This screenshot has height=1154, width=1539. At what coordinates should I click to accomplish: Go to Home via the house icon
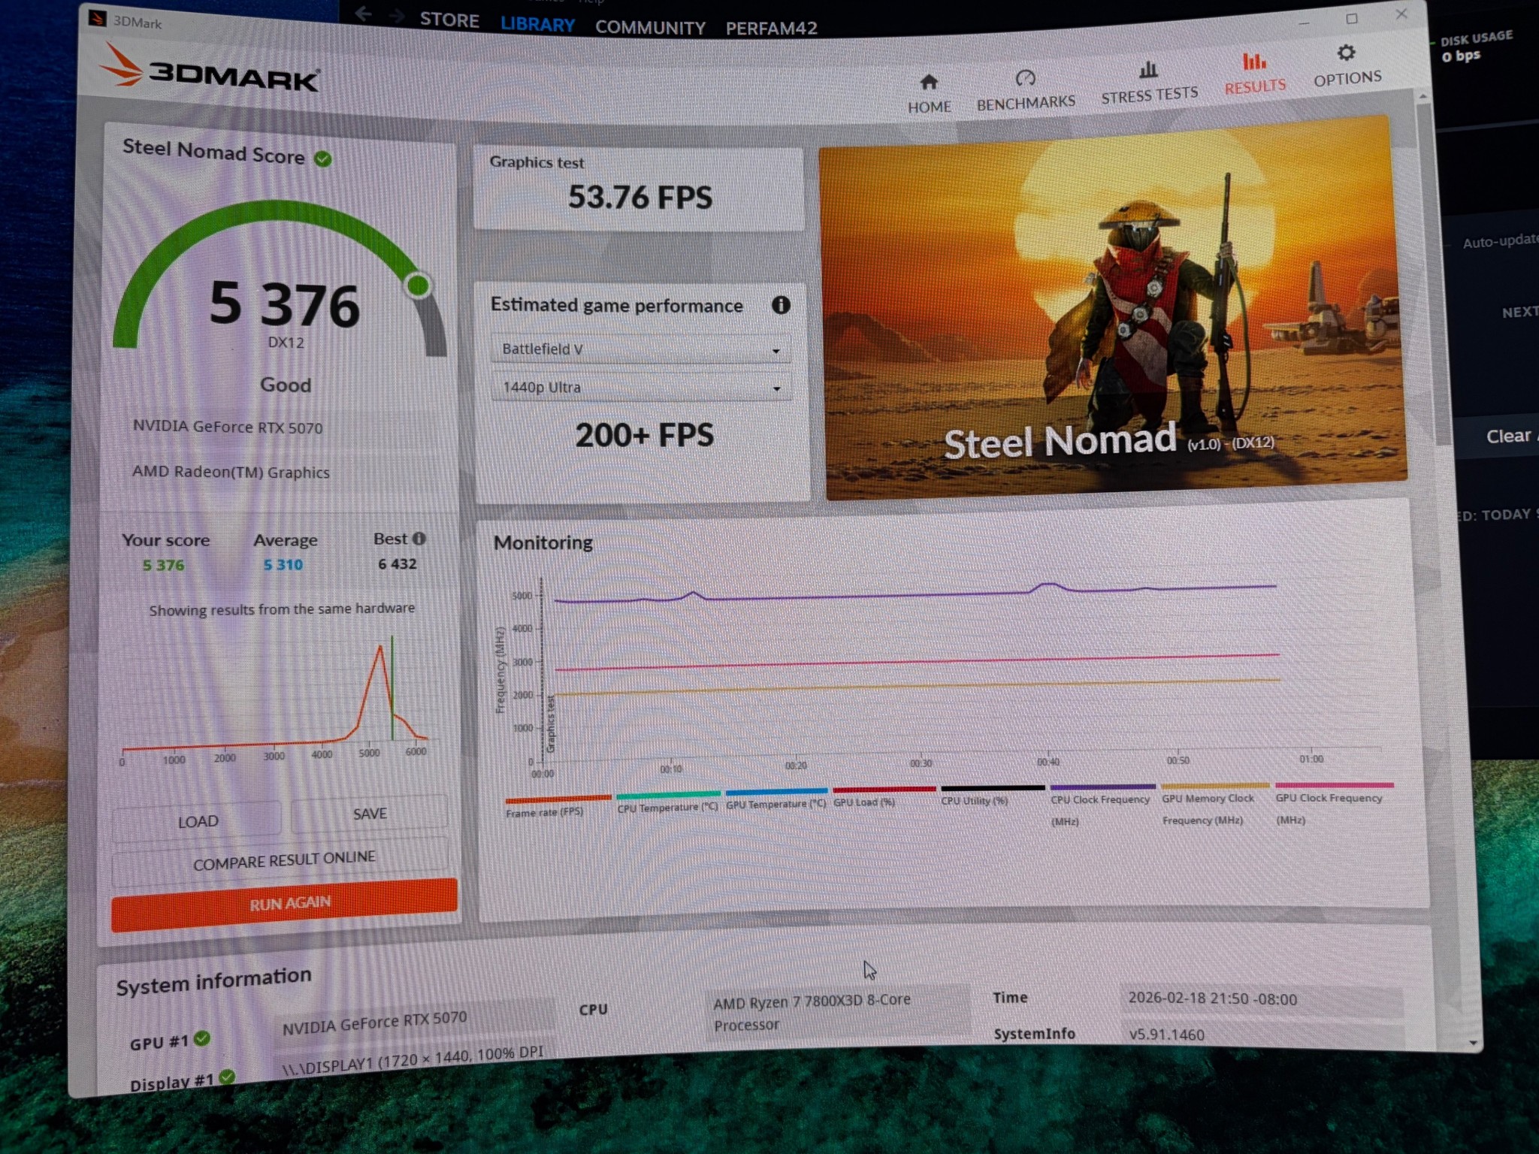929,82
